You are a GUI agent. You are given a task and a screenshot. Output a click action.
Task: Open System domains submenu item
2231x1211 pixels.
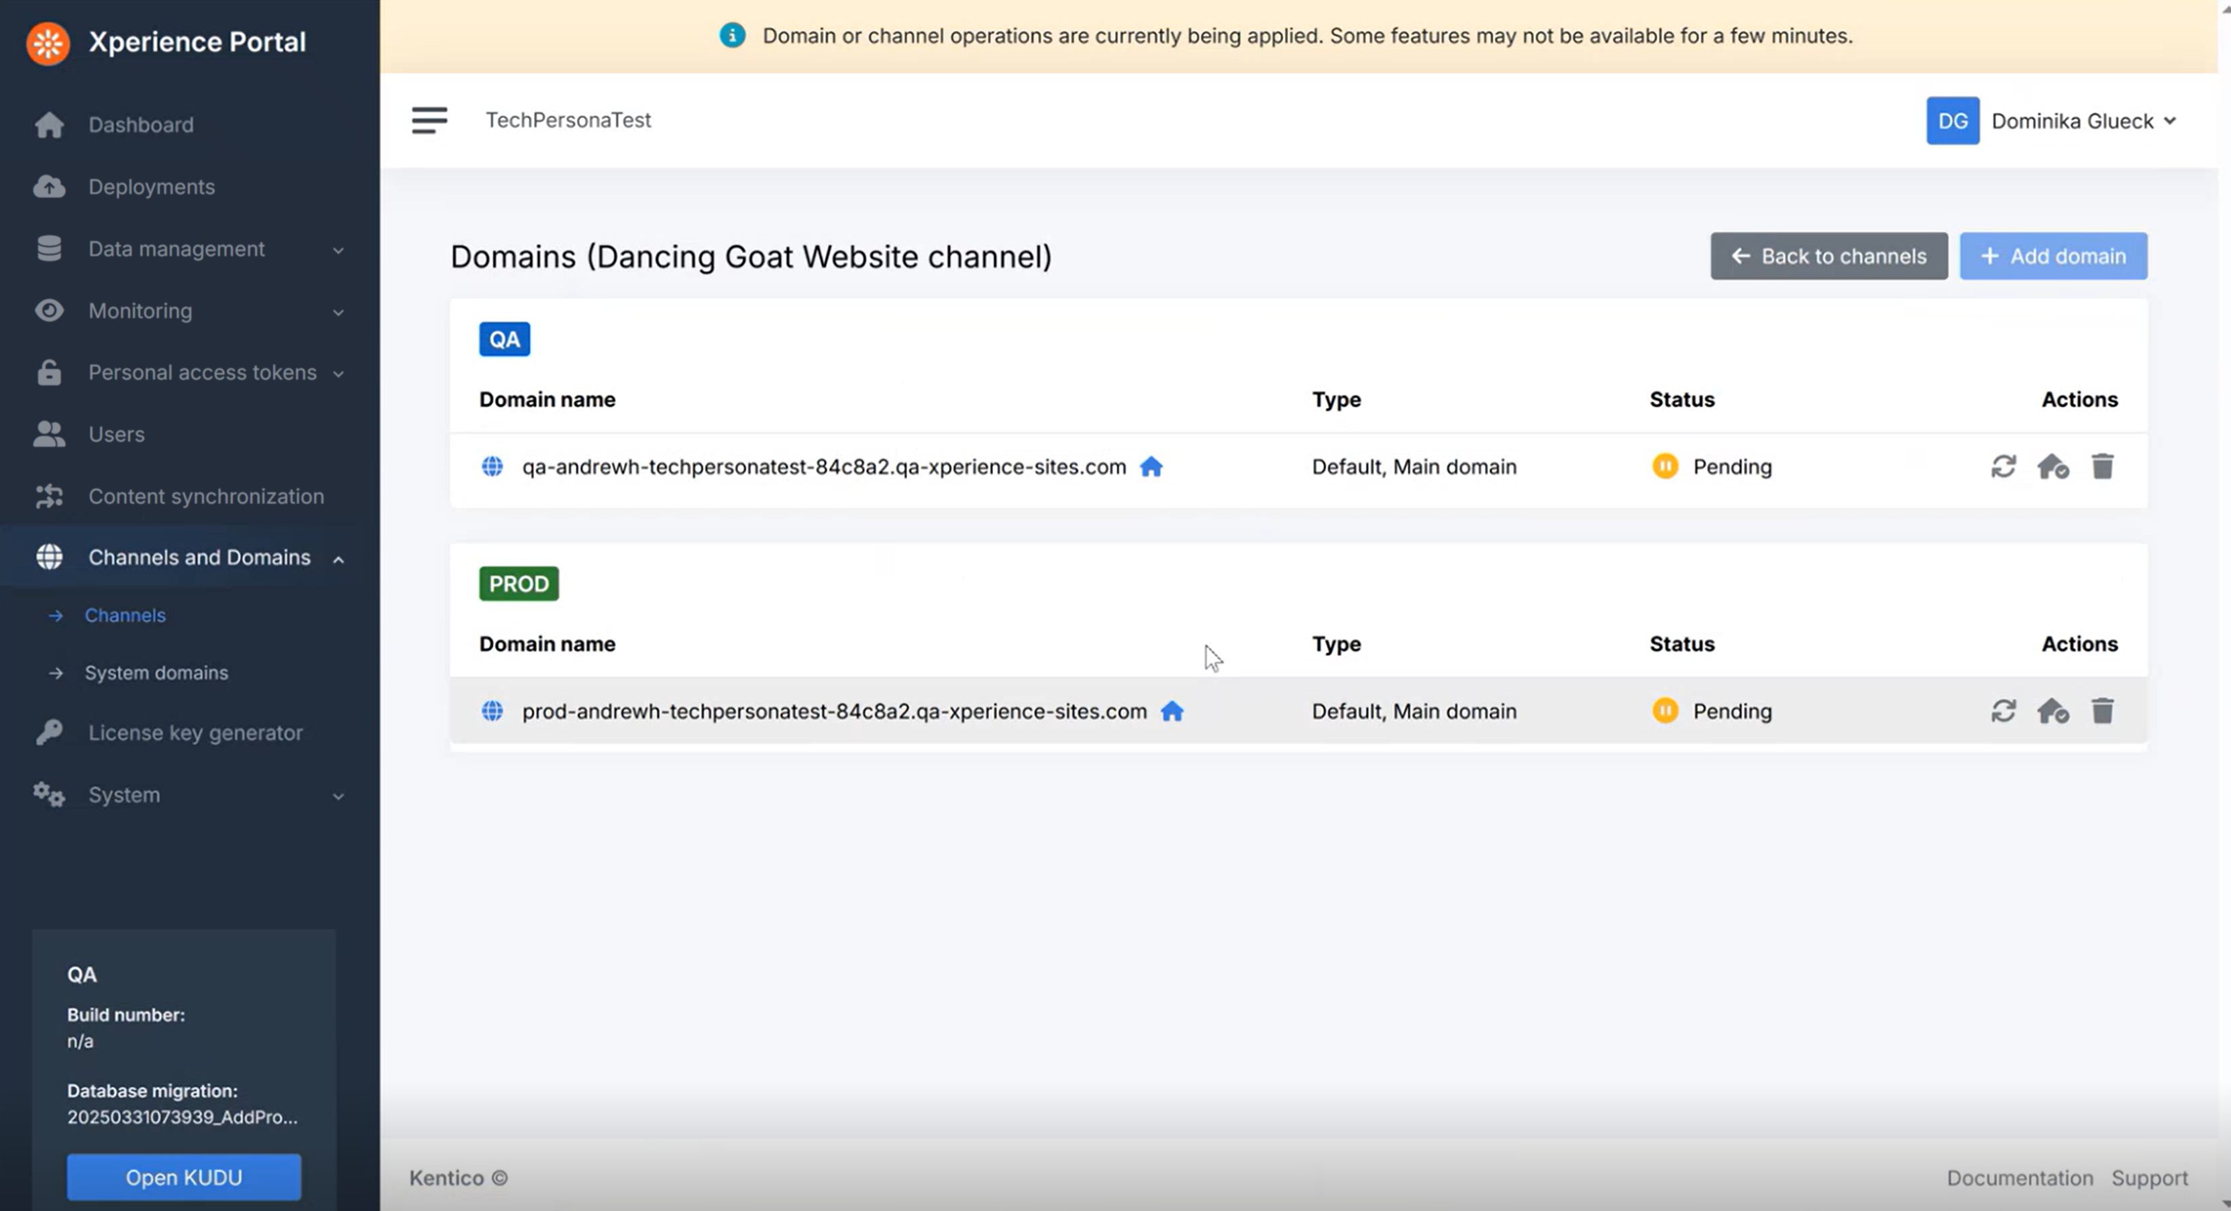(156, 673)
